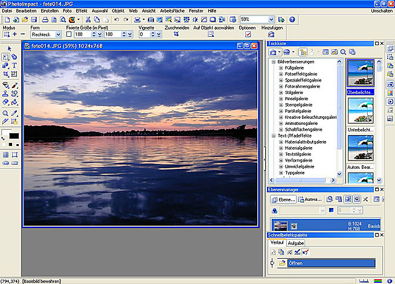Click the delete X icon in Ebenenmanager
395x284 pixels.
click(365, 199)
